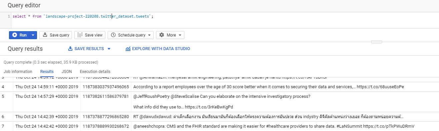This screenshot has width=439, height=131.
Task: Click timestamp Thu Oct 24 14:42:39
Action: point(47,117)
